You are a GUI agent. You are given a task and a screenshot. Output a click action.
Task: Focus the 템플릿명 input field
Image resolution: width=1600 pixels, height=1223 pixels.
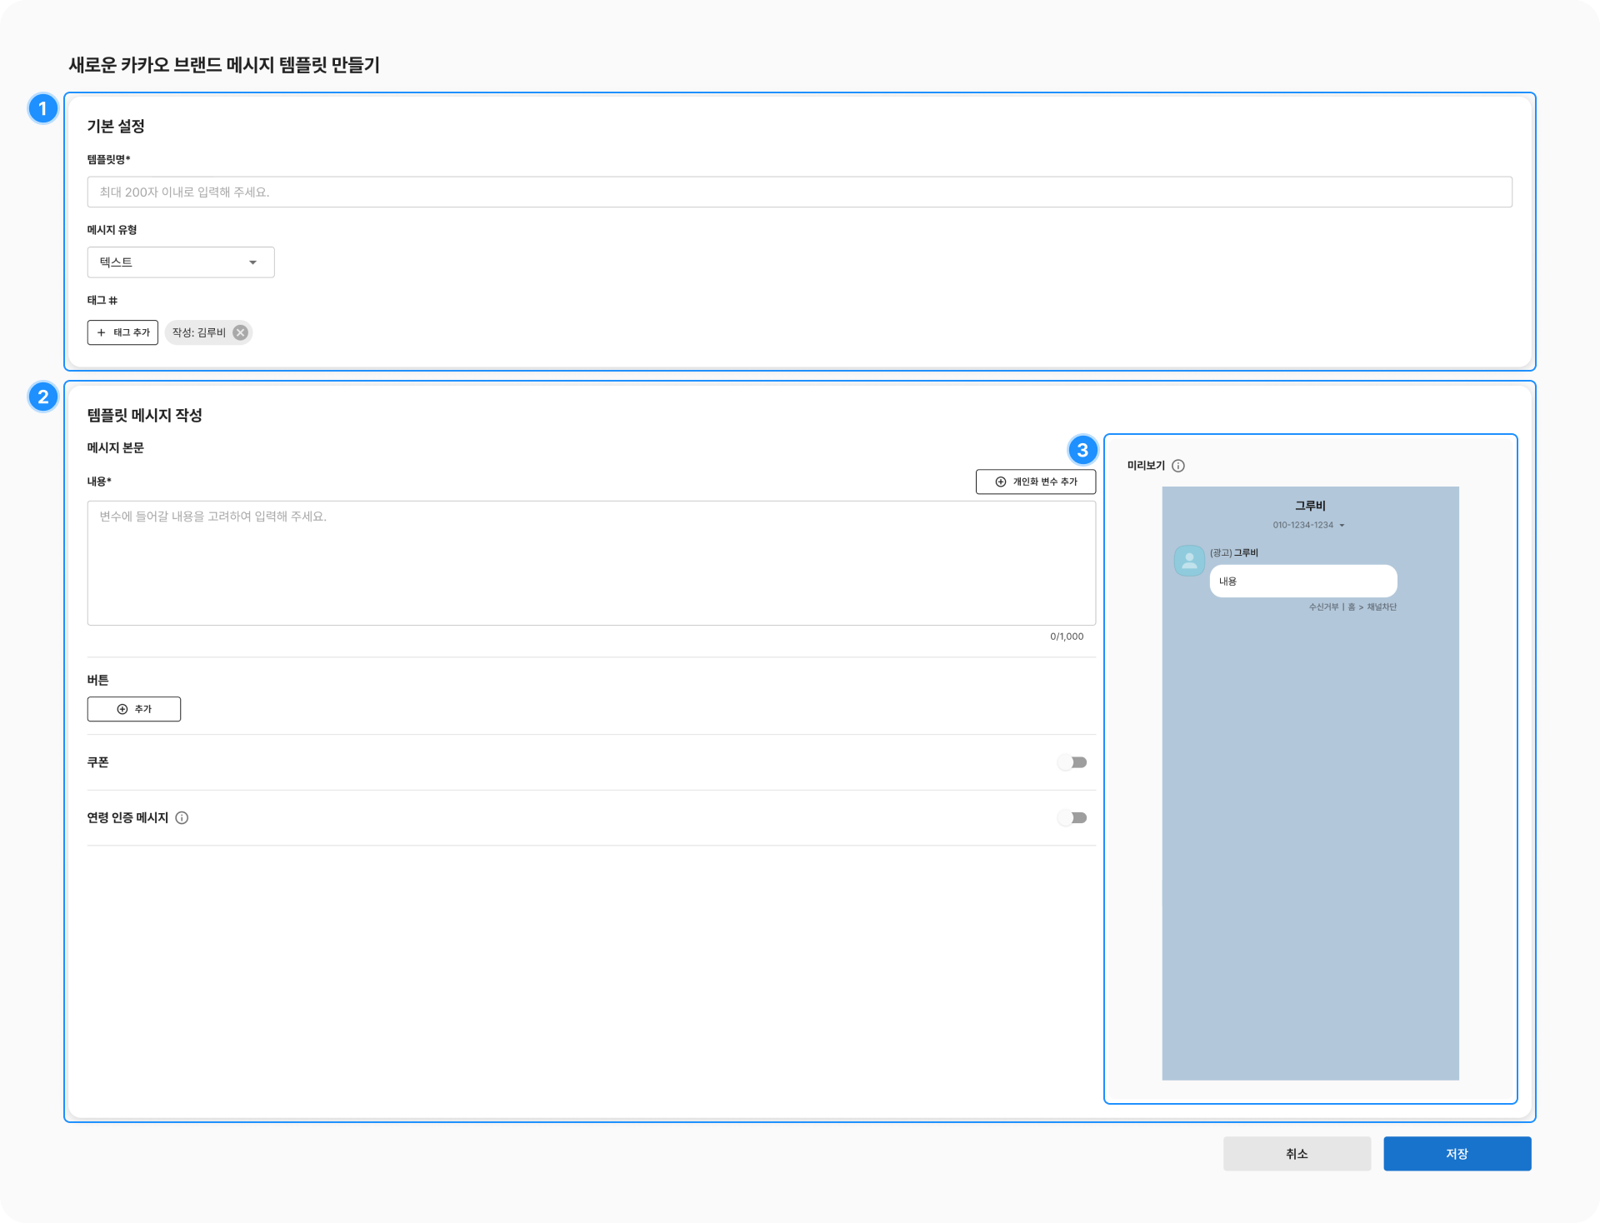pos(798,192)
